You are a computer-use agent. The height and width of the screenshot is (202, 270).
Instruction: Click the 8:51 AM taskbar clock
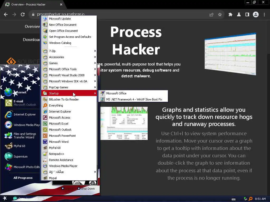[260, 199]
